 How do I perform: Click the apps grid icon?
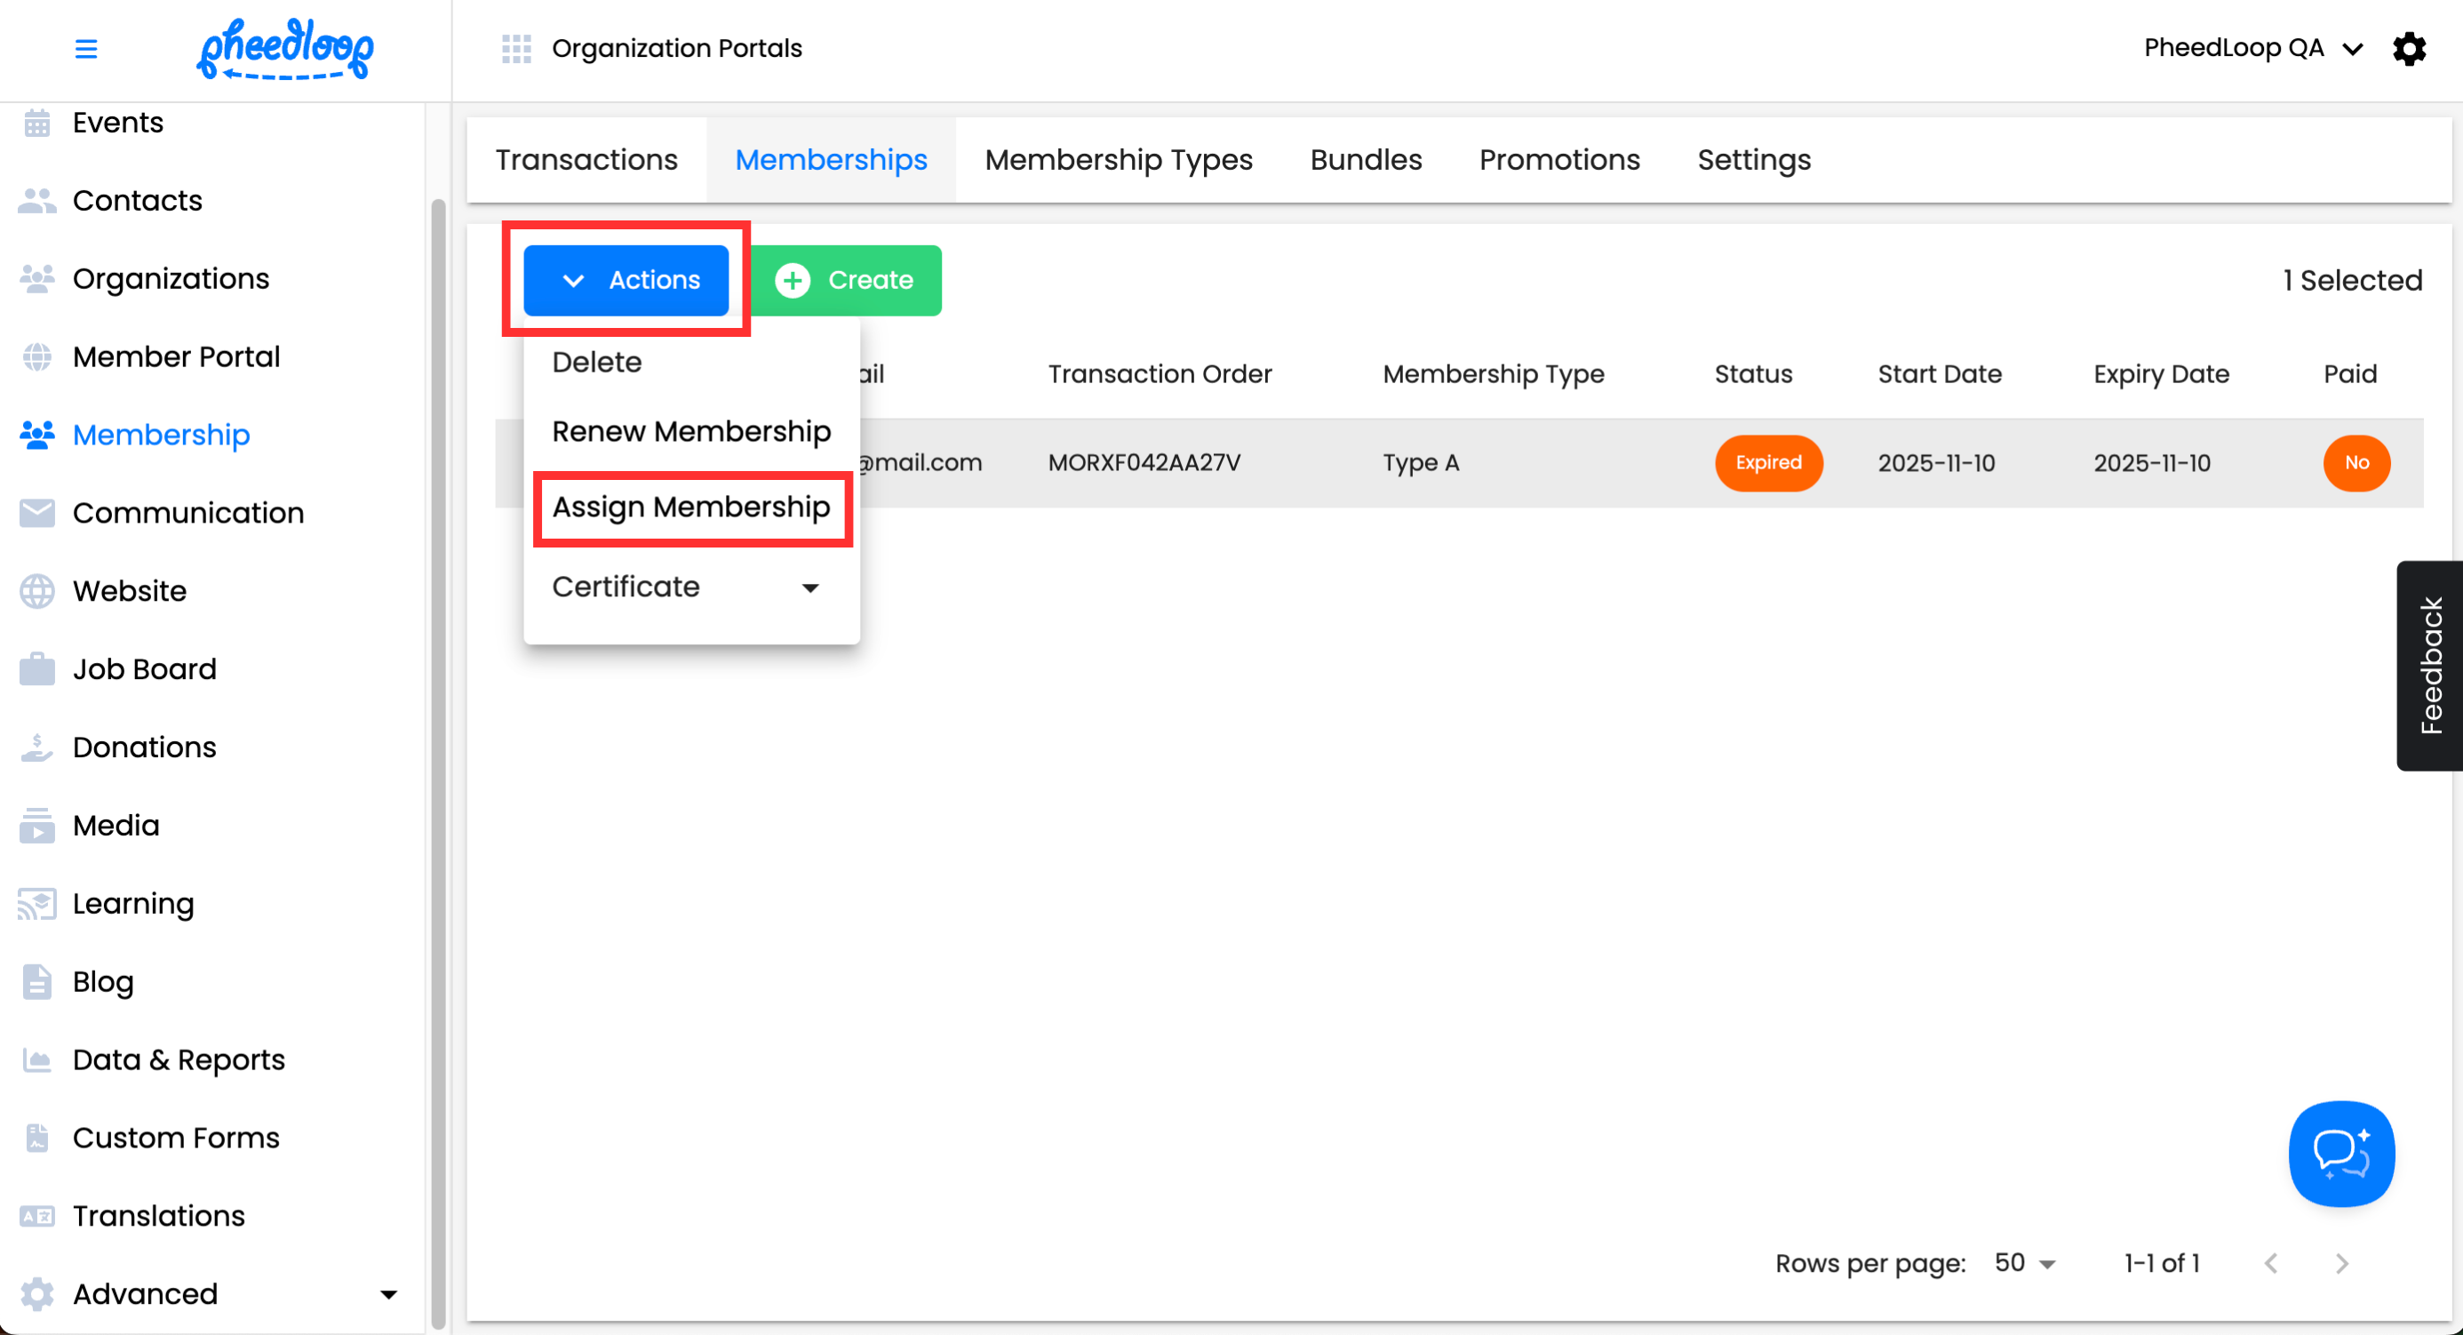(516, 48)
